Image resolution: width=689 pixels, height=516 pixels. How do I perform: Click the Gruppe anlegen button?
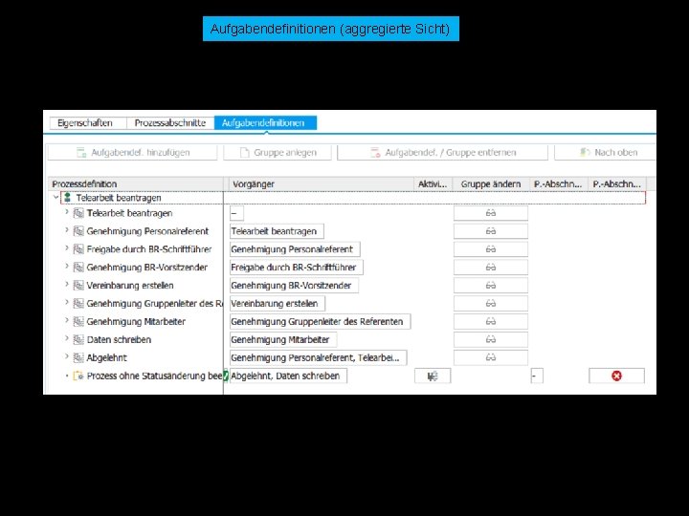(278, 153)
